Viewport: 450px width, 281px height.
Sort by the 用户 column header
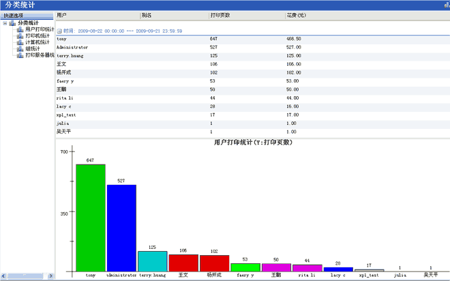(98, 16)
